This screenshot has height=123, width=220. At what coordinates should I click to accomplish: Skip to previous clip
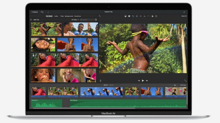(139, 81)
